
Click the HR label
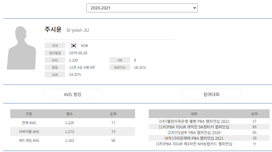coord(120,60)
